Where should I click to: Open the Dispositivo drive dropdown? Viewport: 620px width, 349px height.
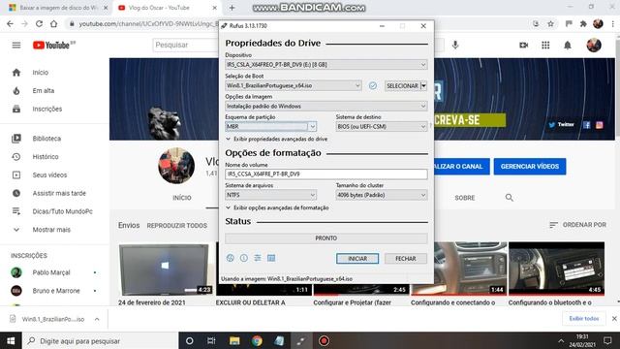click(x=326, y=65)
